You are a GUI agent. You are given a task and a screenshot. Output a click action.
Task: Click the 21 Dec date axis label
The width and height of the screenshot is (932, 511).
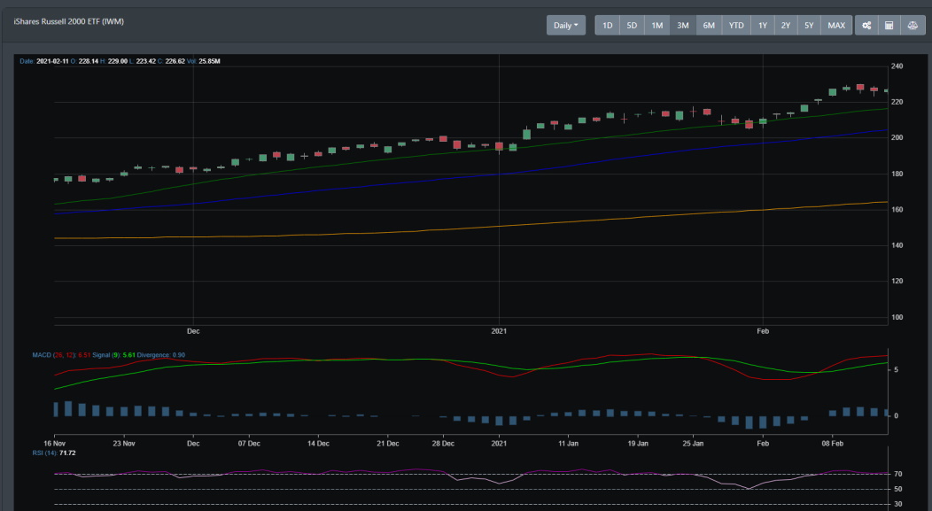pos(387,444)
